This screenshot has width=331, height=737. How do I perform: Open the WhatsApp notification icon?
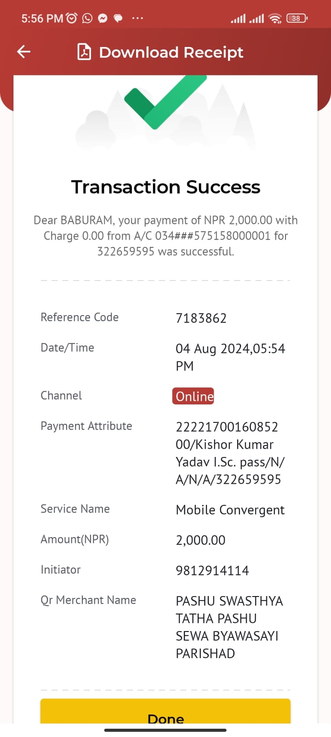point(87,18)
